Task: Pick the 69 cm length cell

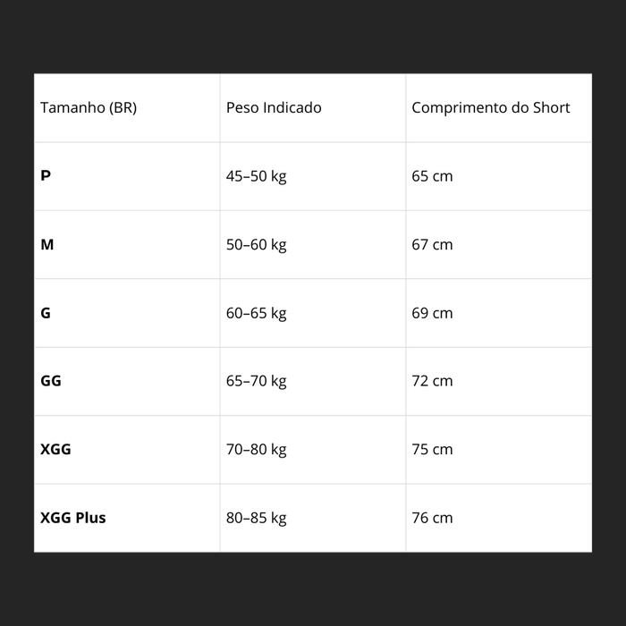Action: coord(432,313)
